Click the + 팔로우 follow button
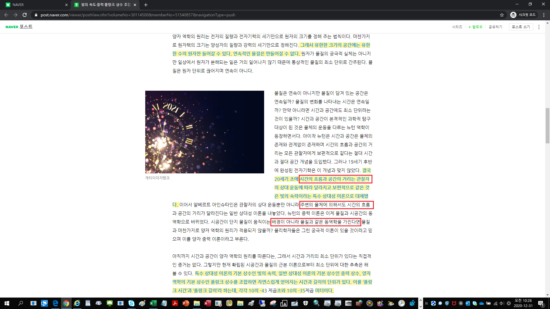Viewport: 550px width, 309px height. 475,27
